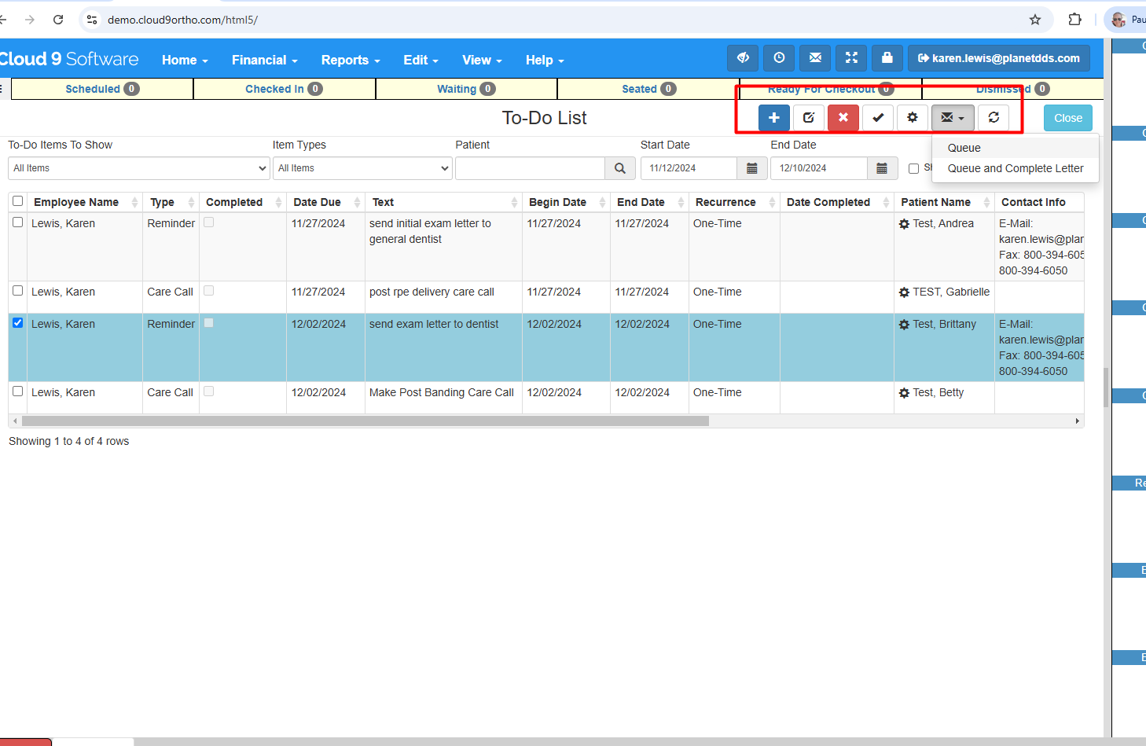Check the Care Call row for TEST, Gabrielle
1146x746 pixels.
pyautogui.click(x=17, y=291)
